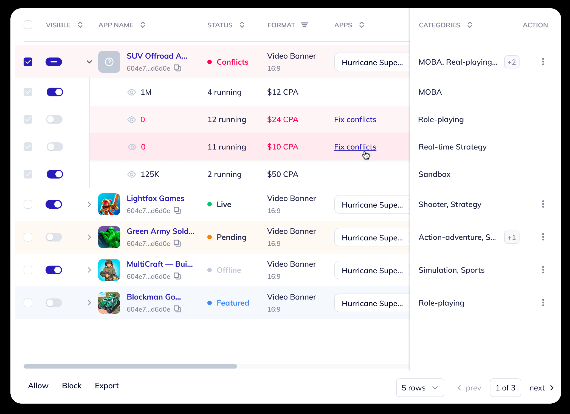This screenshot has height=414, width=570.
Task: Expand the Blockman Go... row details
Action: [x=89, y=303]
